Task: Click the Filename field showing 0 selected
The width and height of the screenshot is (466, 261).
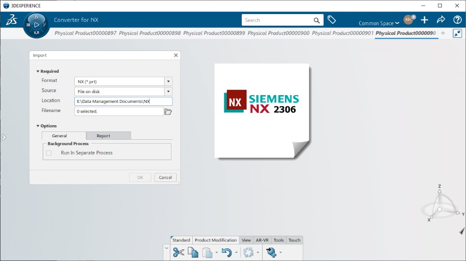Action: (x=119, y=112)
